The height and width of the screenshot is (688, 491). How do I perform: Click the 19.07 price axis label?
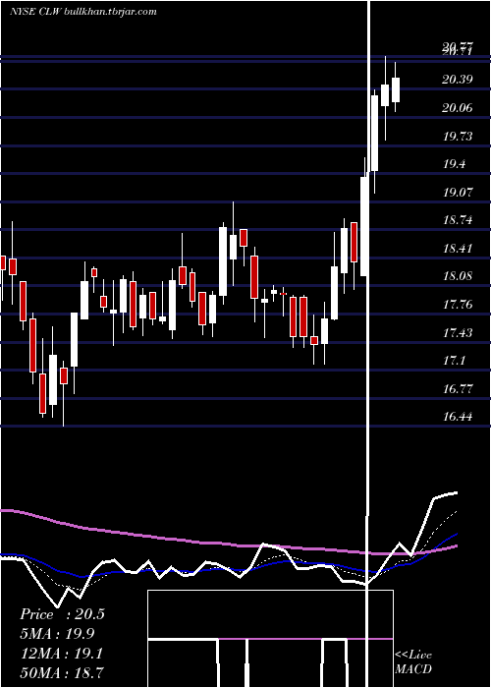[x=458, y=193]
